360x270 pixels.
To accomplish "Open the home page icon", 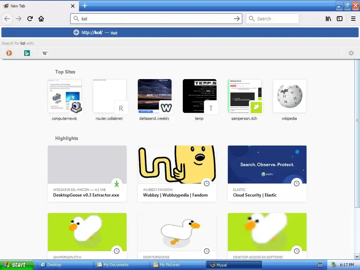I will point(41,19).
